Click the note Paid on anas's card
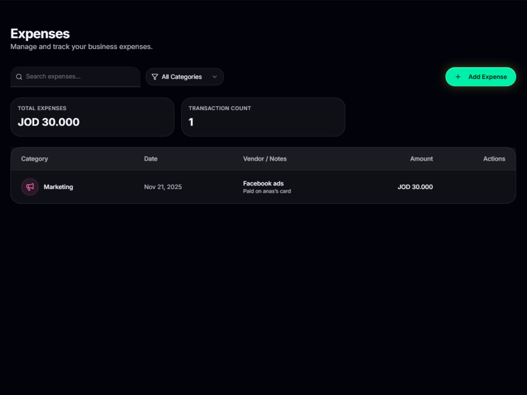527x395 pixels. (x=267, y=191)
